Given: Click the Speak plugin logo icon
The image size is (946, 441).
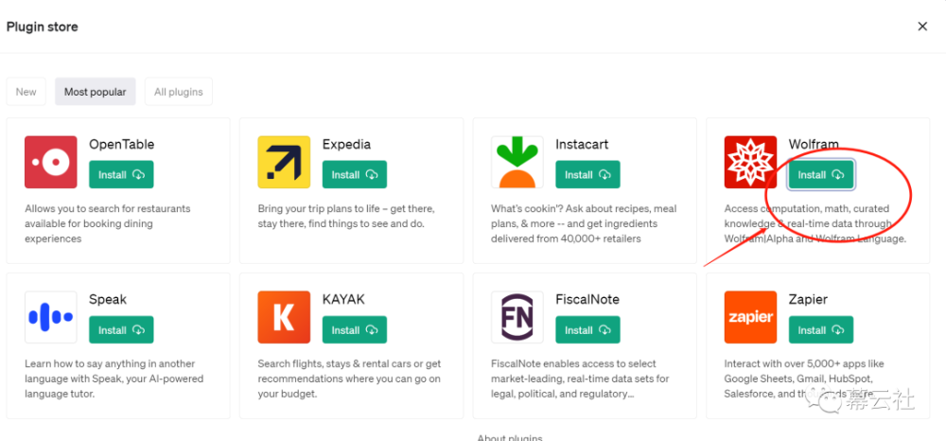Looking at the screenshot, I should 51,317.
